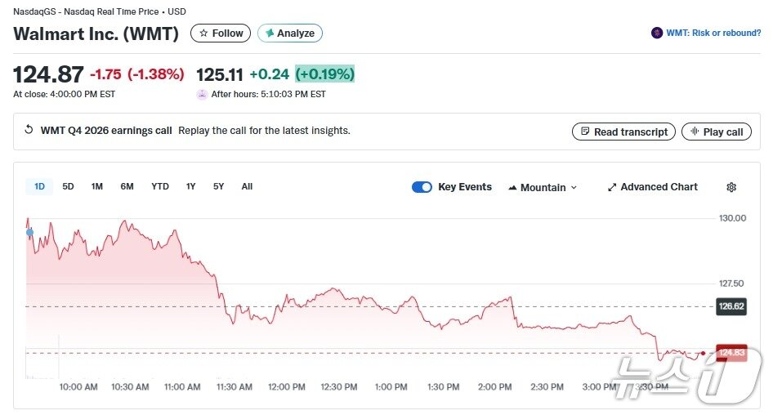This screenshot has width=773, height=415.
Task: Switch to the YTD range
Action: coord(160,186)
